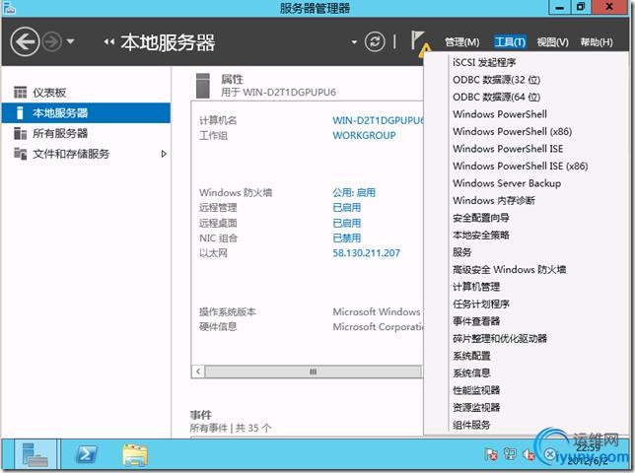Click the back navigation arrow
Image resolution: width=635 pixels, height=473 pixels.
[x=25, y=41]
